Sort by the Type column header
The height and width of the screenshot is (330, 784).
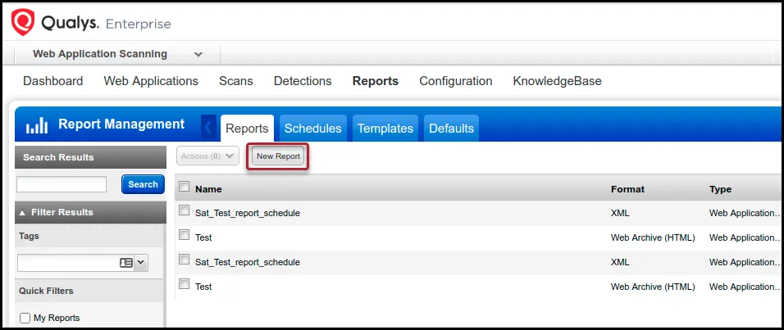point(720,189)
